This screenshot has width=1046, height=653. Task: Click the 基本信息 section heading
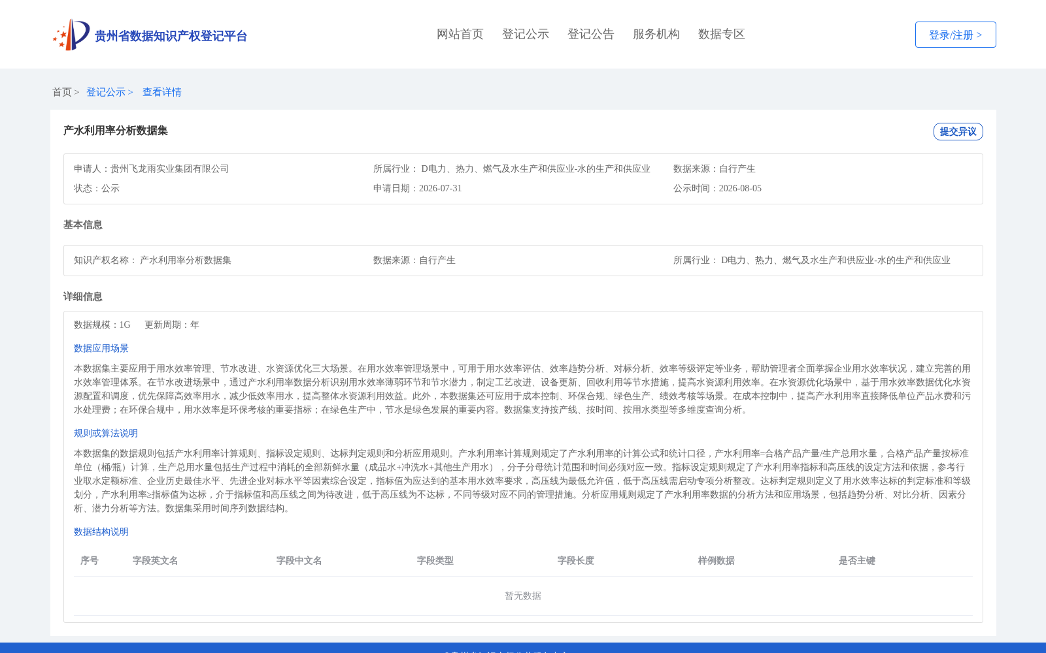click(x=83, y=225)
